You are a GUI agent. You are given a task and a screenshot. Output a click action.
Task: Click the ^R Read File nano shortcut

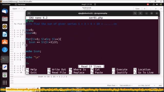pos(57,73)
